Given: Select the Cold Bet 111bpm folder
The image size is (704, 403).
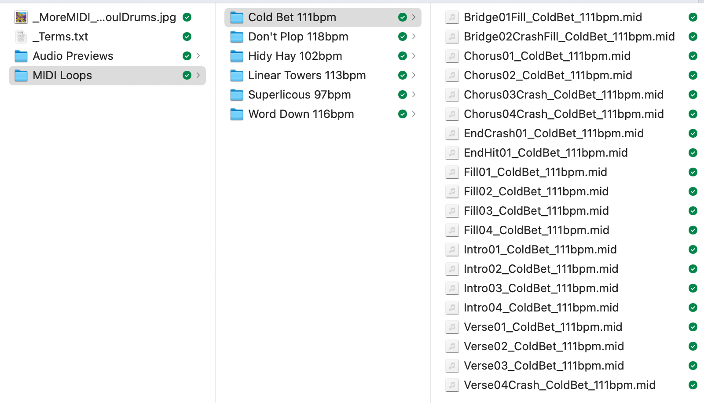Looking at the screenshot, I should coord(292,17).
